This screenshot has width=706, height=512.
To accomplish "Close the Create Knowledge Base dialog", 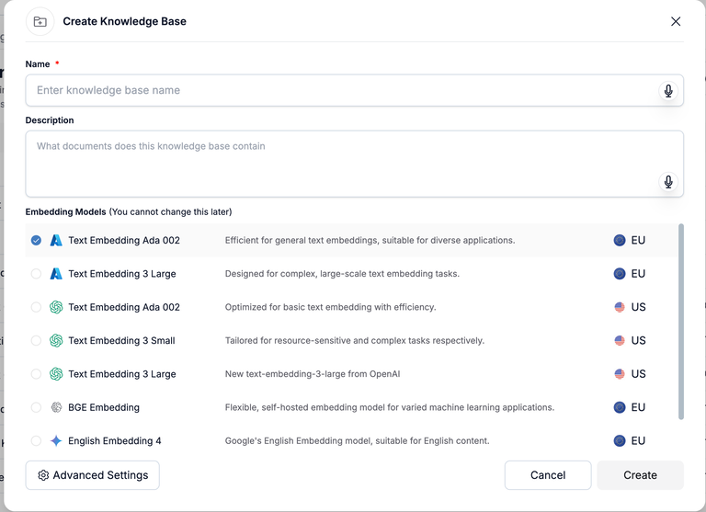I will coord(676,21).
